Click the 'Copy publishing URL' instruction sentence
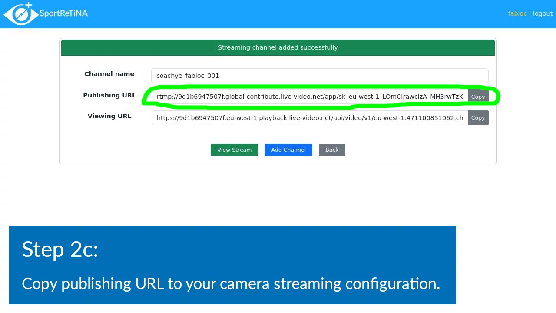The image size is (556, 313). (x=231, y=283)
